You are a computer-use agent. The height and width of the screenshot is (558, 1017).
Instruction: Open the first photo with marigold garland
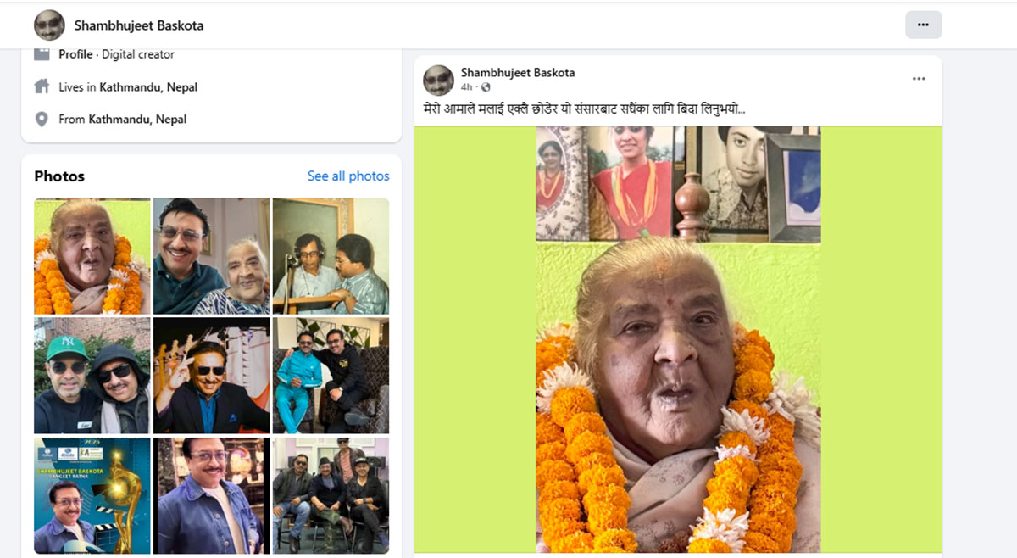tap(92, 256)
